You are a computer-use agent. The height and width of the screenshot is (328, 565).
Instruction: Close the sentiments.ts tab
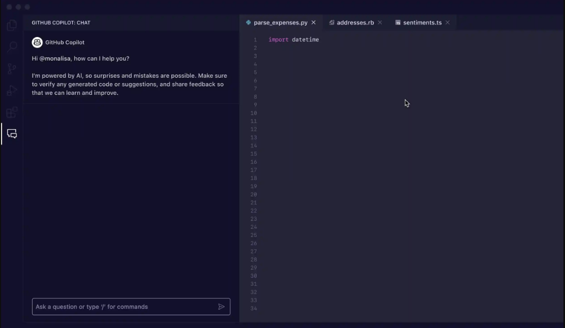448,23
